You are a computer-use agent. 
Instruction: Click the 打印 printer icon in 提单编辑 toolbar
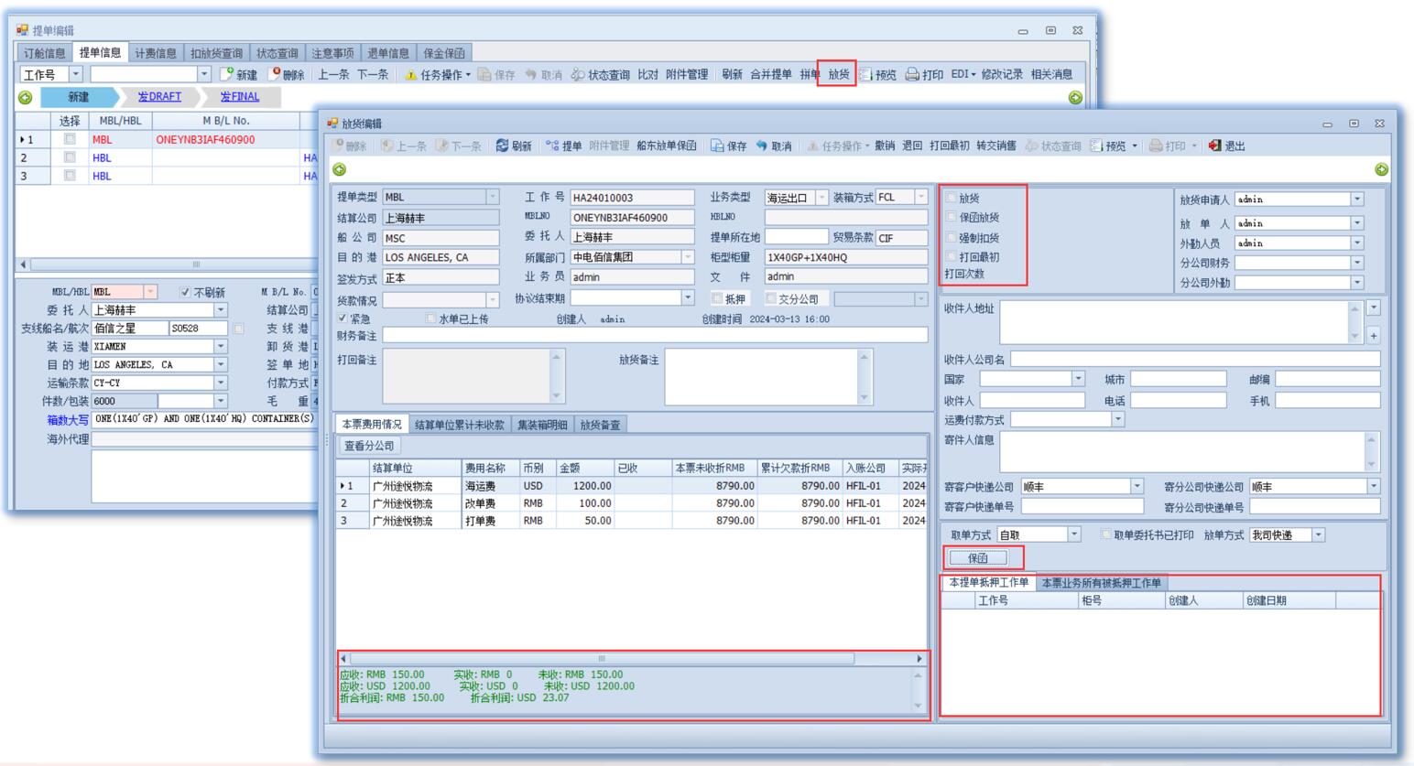(x=912, y=74)
